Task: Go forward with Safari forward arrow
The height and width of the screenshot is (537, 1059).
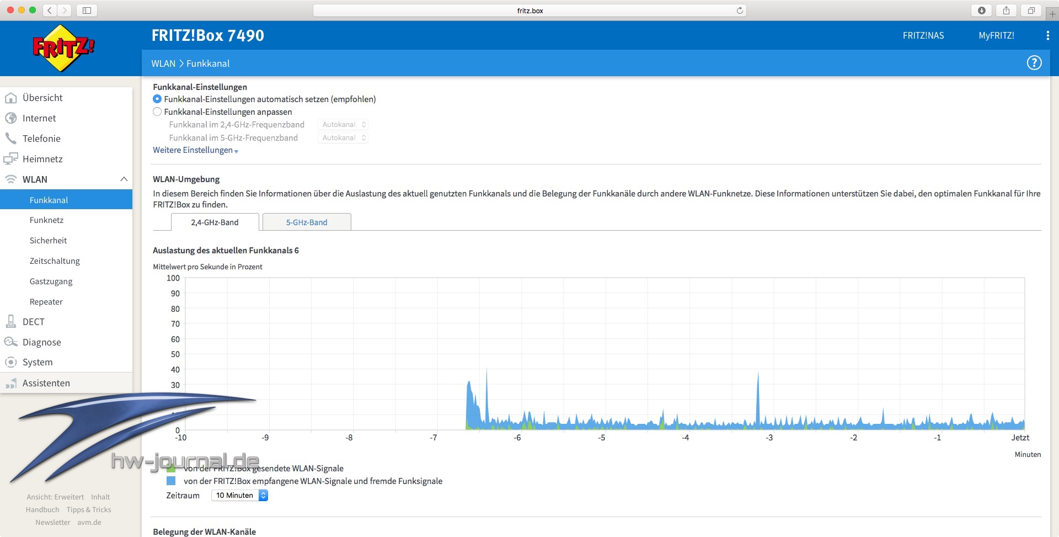Action: coord(65,10)
